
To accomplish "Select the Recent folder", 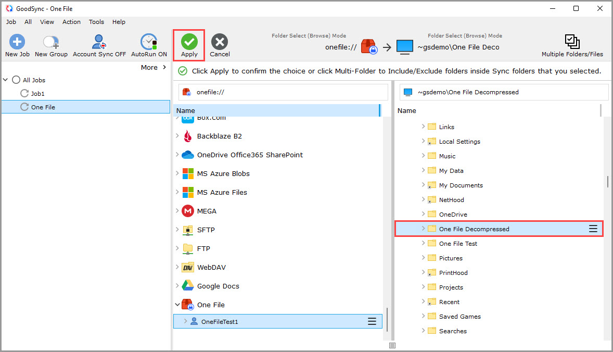I will point(449,302).
